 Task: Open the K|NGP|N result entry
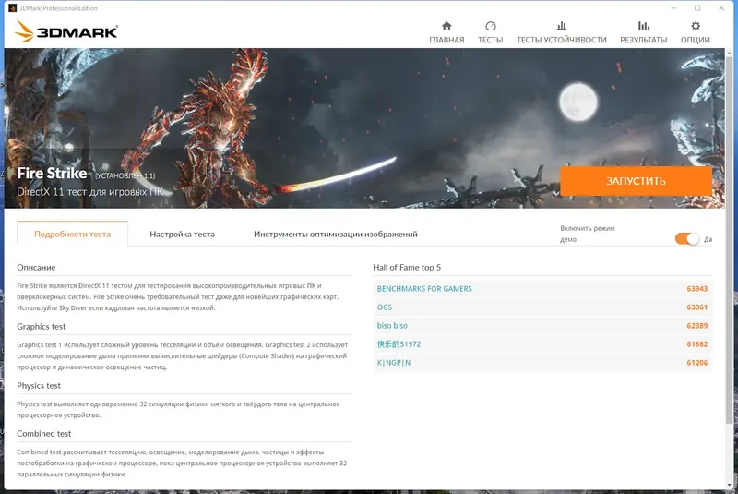pos(394,363)
